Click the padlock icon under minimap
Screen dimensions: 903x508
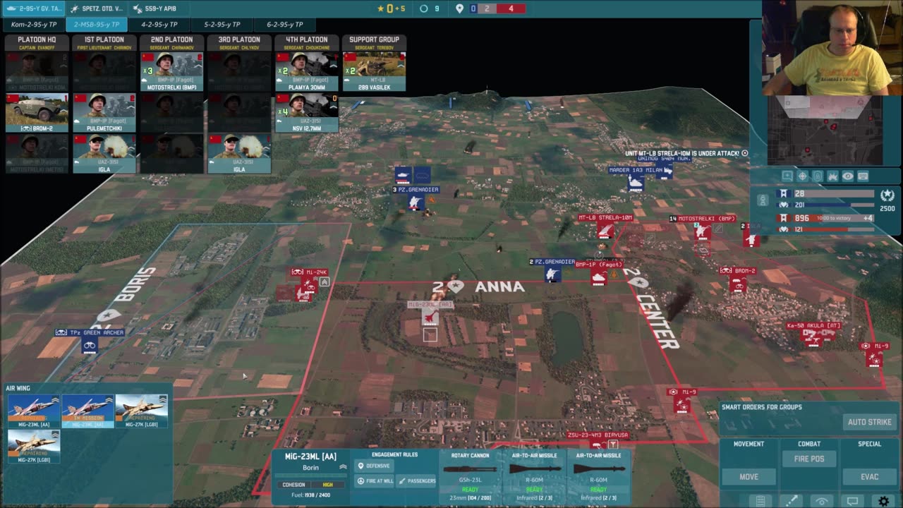pyautogui.click(x=818, y=176)
